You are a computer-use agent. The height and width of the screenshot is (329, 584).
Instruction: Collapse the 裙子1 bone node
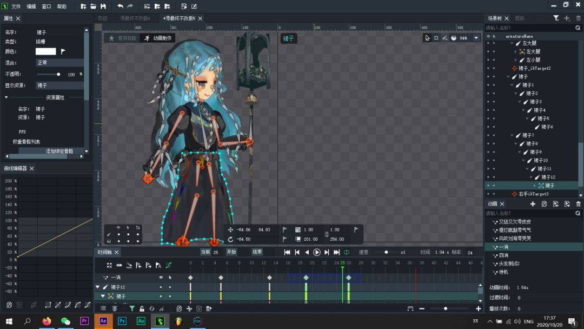click(x=512, y=85)
